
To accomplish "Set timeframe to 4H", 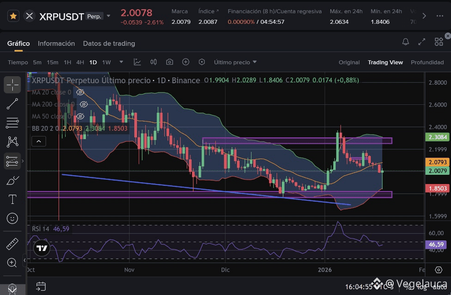I will [x=80, y=62].
